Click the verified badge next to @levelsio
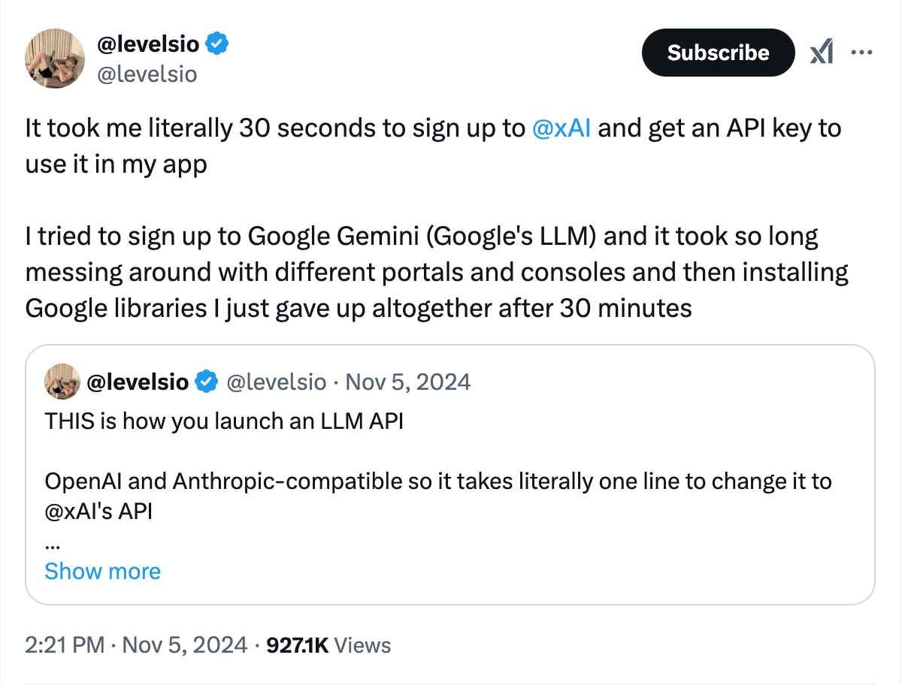The width and height of the screenshot is (902, 685). (216, 44)
